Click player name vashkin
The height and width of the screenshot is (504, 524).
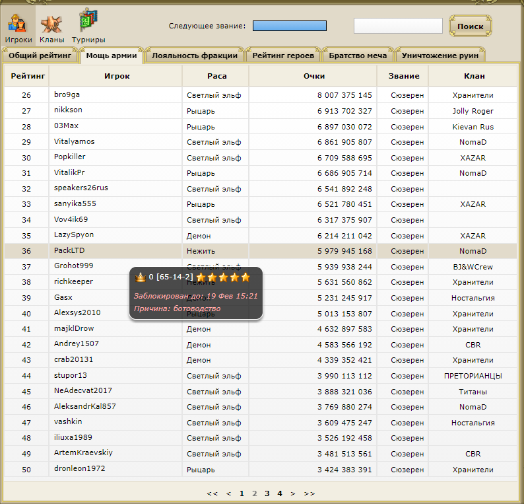68,421
